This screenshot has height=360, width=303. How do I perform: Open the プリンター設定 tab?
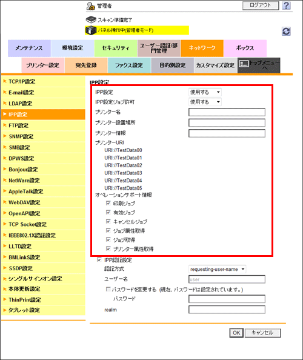tap(43, 65)
